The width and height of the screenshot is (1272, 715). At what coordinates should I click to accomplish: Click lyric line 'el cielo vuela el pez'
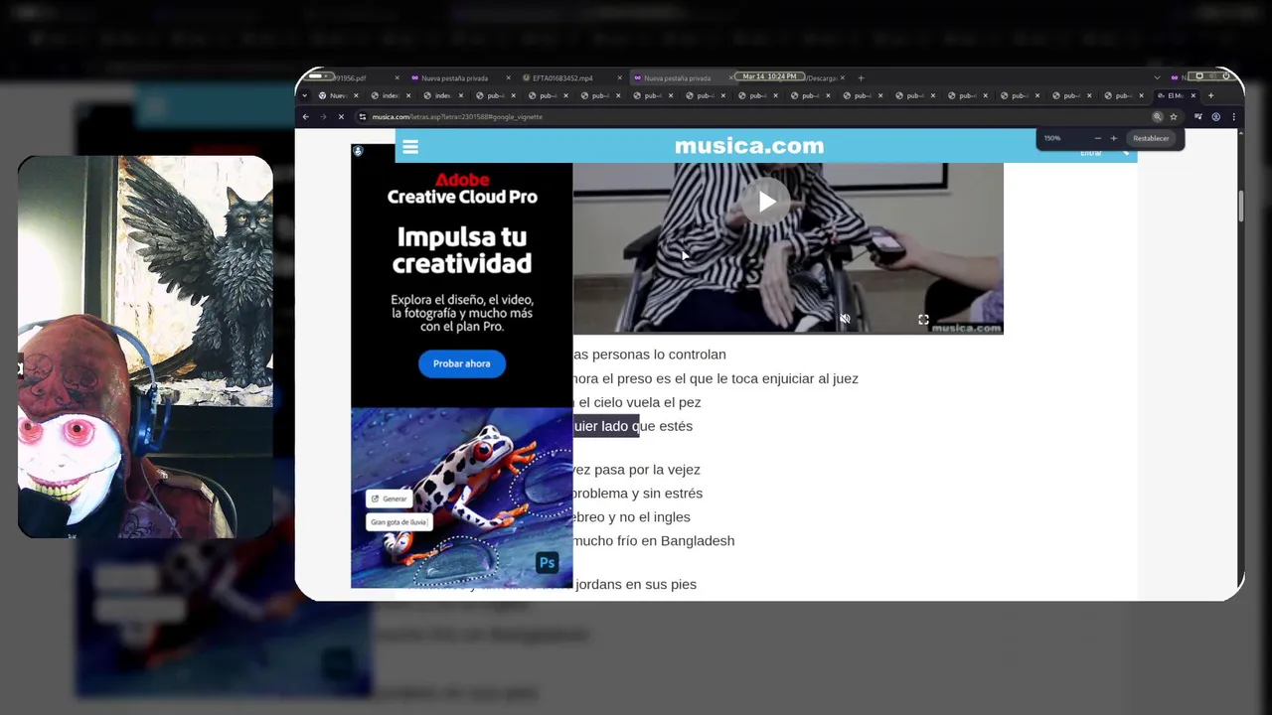(639, 402)
